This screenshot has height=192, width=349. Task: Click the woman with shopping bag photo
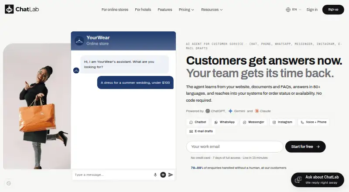pyautogui.click(x=37, y=106)
